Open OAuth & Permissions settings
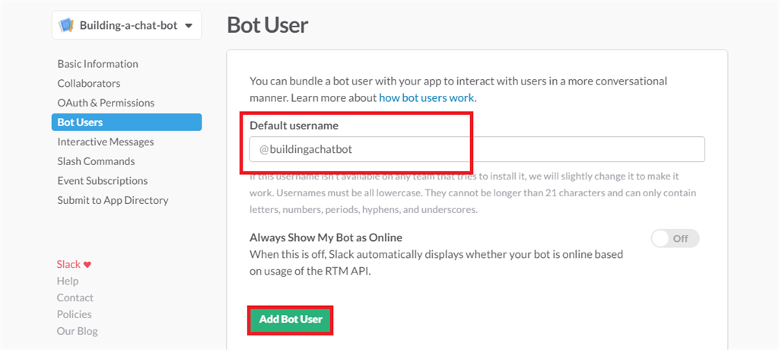The height and width of the screenshot is (350, 779). (x=106, y=103)
